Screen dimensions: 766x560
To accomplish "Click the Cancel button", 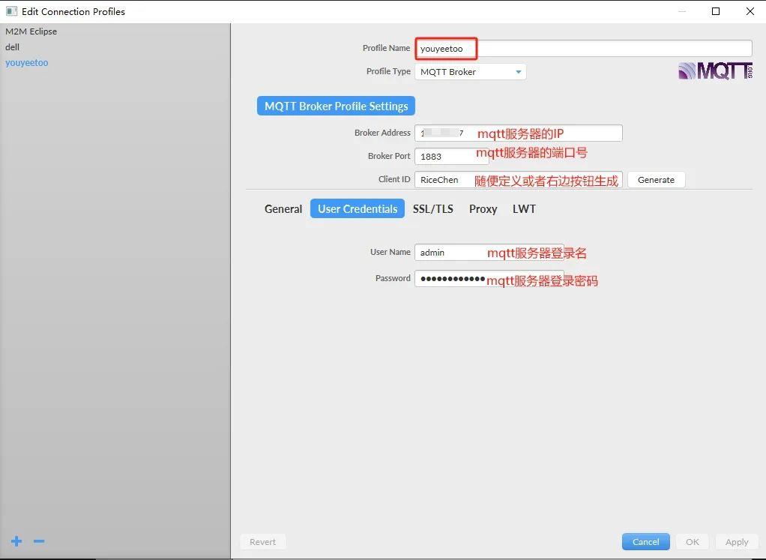I will pos(646,541).
